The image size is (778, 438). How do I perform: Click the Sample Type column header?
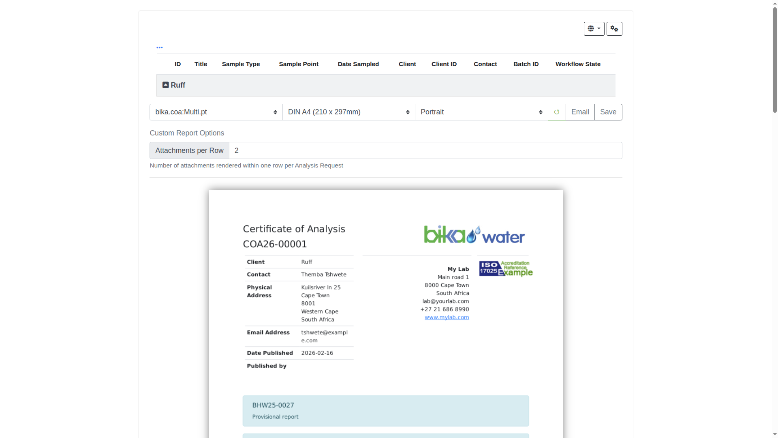[x=241, y=64]
